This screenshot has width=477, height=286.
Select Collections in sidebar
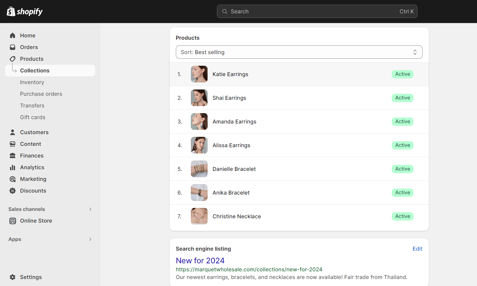pyautogui.click(x=50, y=70)
